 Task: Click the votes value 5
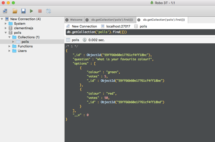tap(105, 76)
